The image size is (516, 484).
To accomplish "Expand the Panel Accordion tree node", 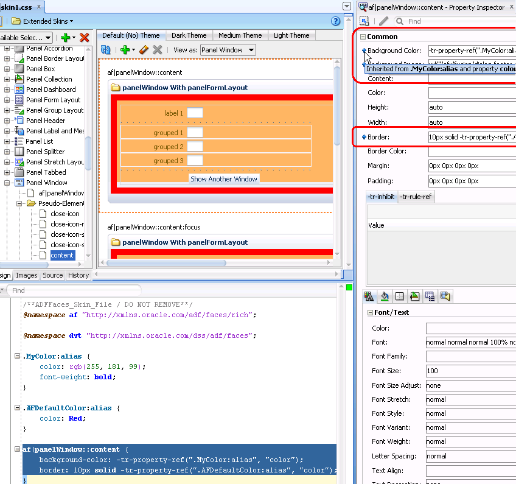I will [x=6, y=48].
